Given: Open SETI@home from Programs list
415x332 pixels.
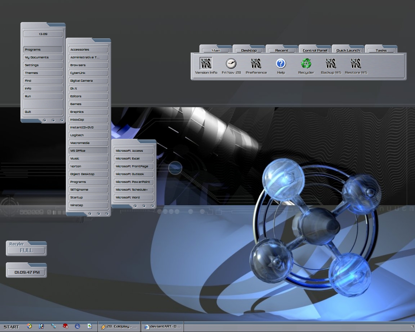Looking at the screenshot, I should pyautogui.click(x=89, y=190).
